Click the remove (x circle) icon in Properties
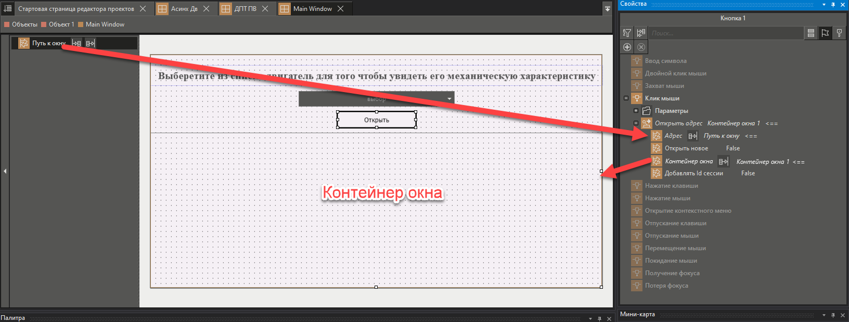The width and height of the screenshot is (849, 322). tap(641, 47)
